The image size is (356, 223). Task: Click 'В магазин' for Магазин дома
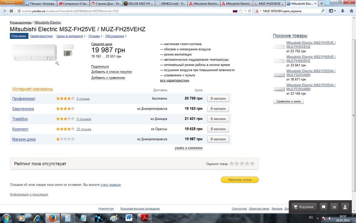[218, 139]
